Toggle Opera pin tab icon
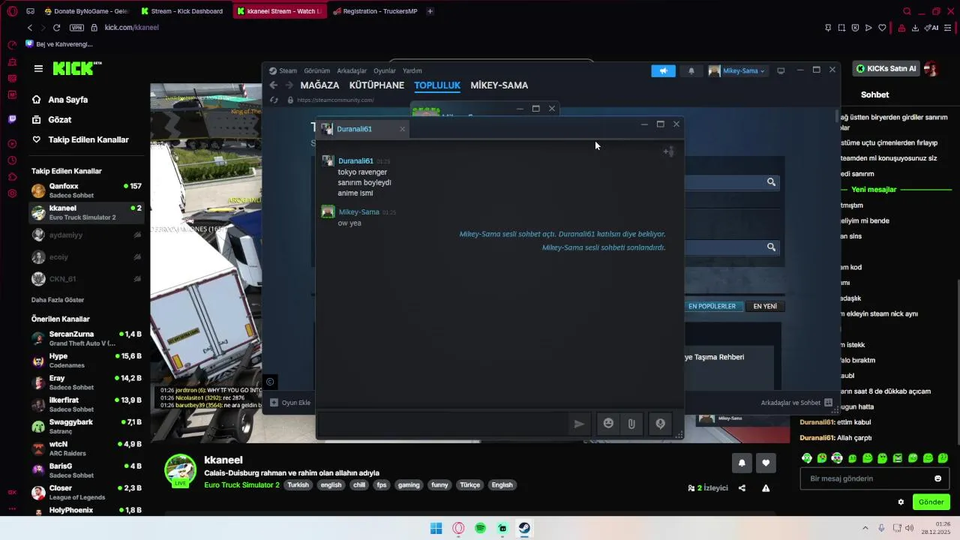This screenshot has height=540, width=960. (828, 28)
